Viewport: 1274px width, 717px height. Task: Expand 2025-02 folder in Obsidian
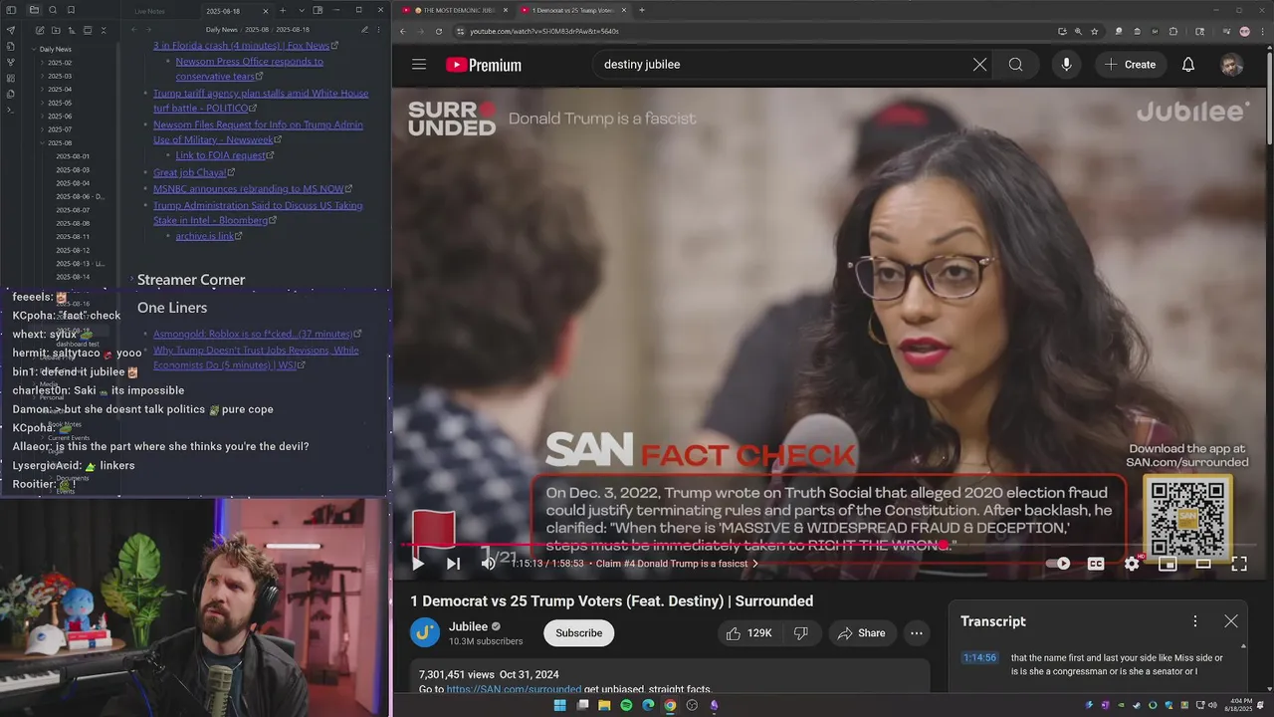click(43, 63)
